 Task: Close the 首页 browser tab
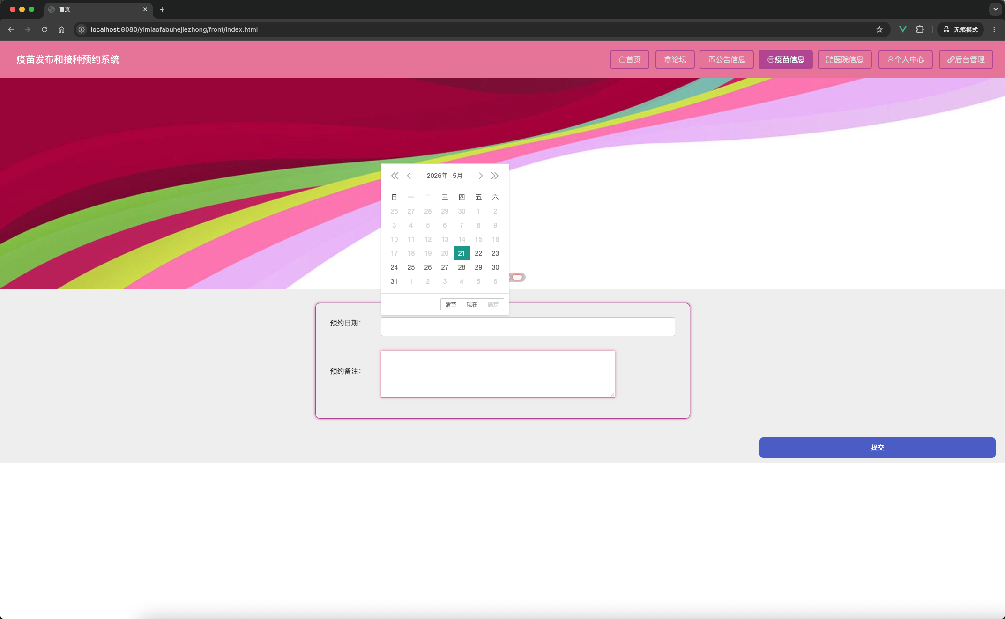click(x=145, y=9)
